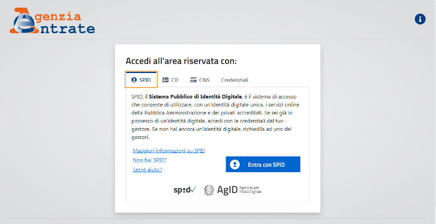This screenshot has width=436, height=224.
Task: Switch to the CNS tab
Action: 199,80
